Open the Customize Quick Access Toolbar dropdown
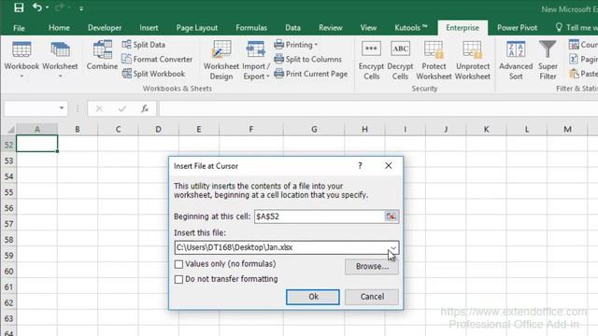The height and width of the screenshot is (336, 598). 81,8
